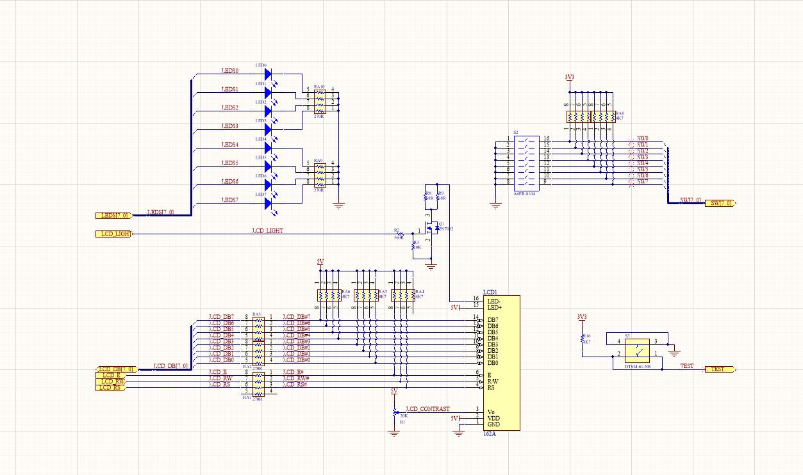This screenshot has width=803, height=475.
Task: Click the LCD_RS port
Action: (110, 388)
